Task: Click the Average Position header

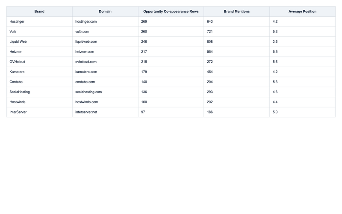Action: pyautogui.click(x=302, y=12)
